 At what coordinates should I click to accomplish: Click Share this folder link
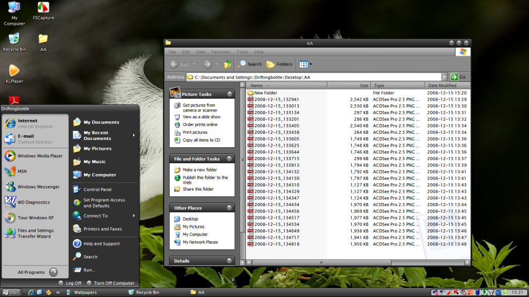198,189
